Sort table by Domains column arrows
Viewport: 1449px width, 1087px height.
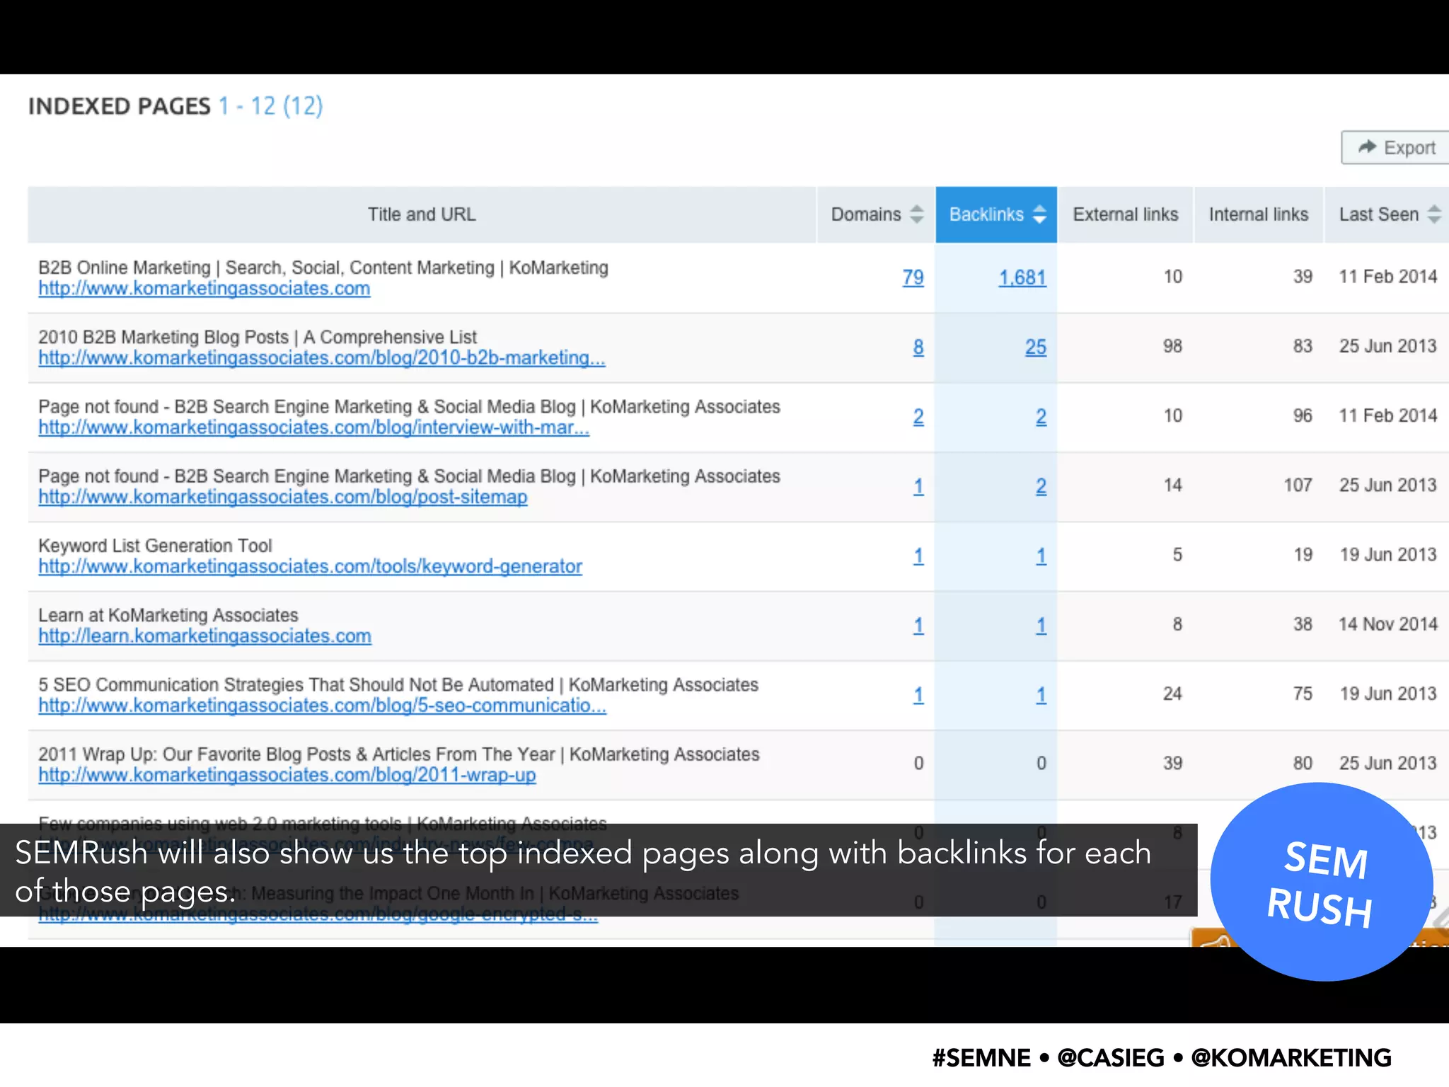[x=916, y=214]
